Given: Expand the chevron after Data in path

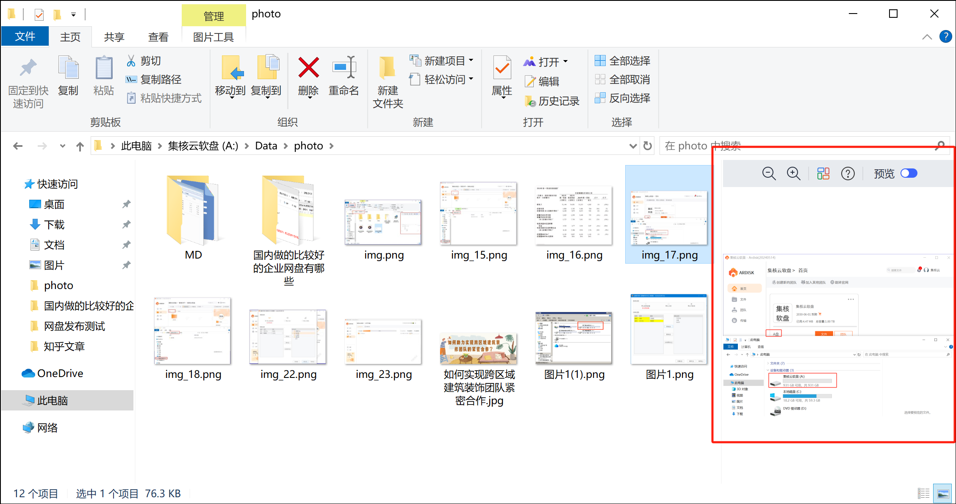Looking at the screenshot, I should coord(285,146).
